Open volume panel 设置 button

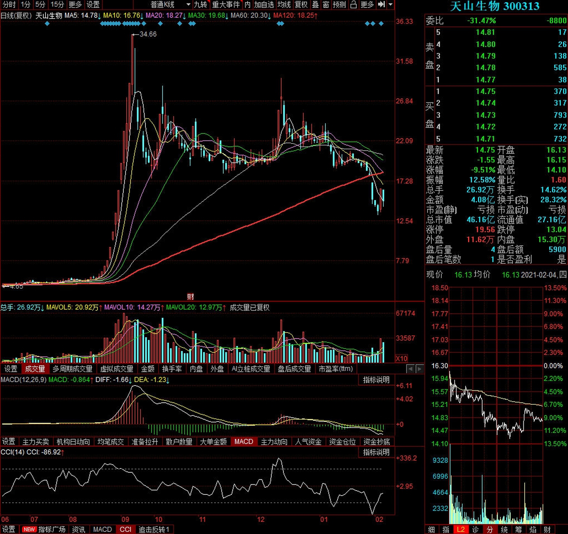click(x=11, y=369)
